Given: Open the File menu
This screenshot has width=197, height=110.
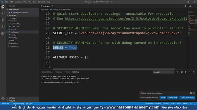Looking at the screenshot, I should (x=6, y=2).
